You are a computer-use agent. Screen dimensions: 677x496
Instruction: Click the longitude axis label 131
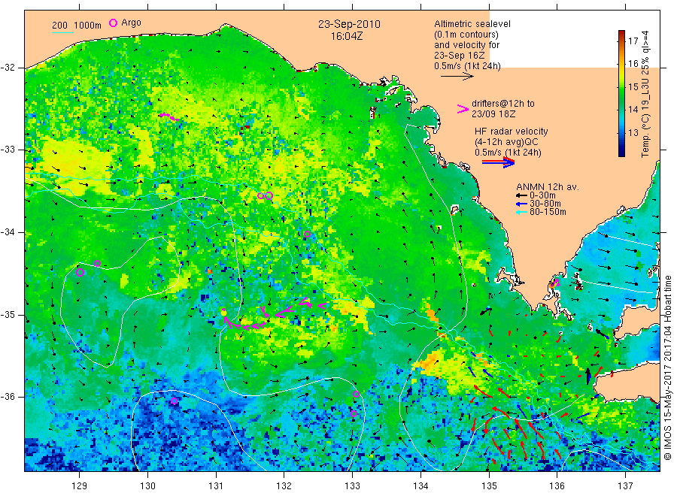(x=216, y=486)
